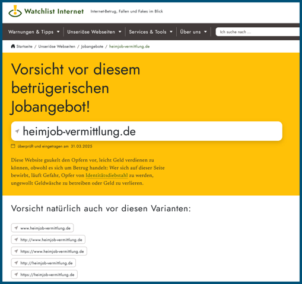Click arrow icon of https://heimjob-vermittlung.de chip
Screen dimensions: 302x284
tap(16, 275)
